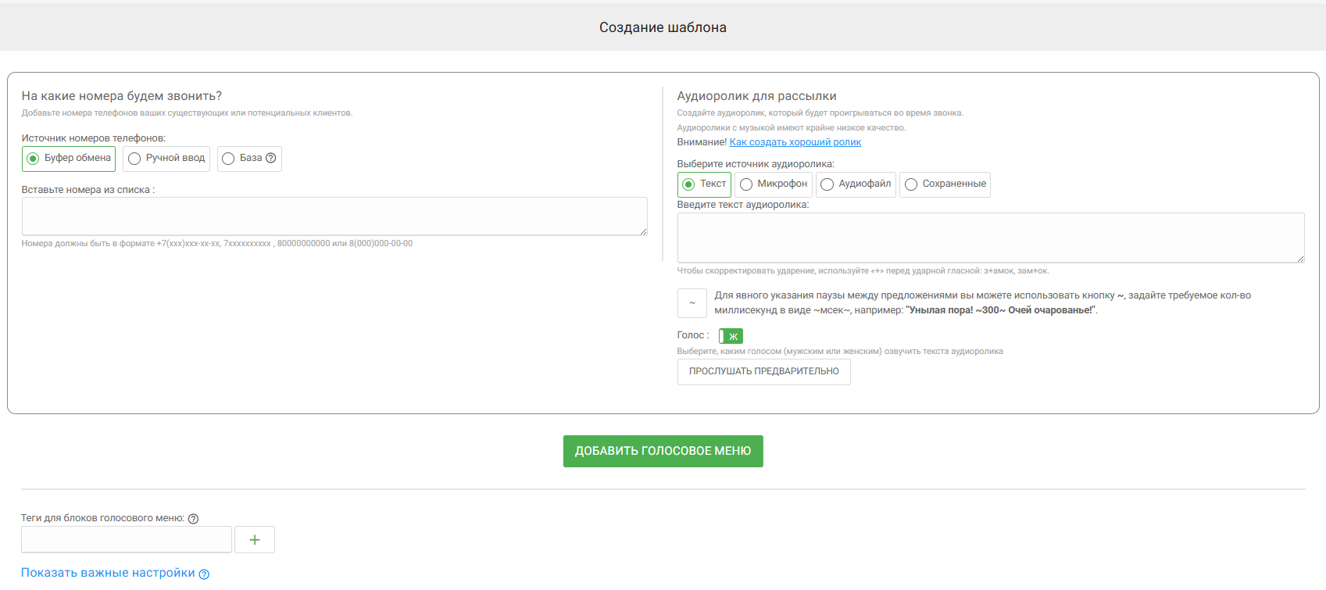
Task: Click ПРОСЛУШАТЬ ПРЕДВАРИТЕЛЬНО button
Action: point(764,372)
